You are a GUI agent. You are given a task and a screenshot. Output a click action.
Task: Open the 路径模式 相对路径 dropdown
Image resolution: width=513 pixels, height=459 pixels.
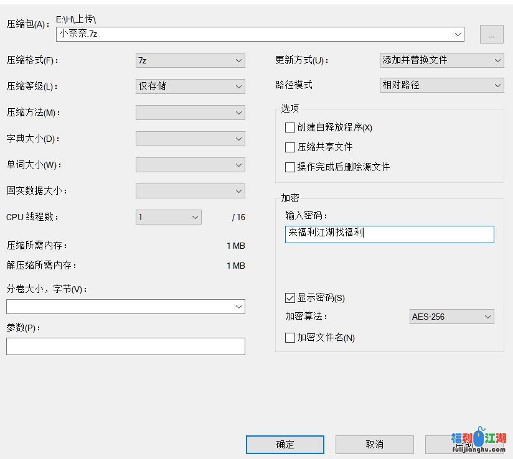441,85
